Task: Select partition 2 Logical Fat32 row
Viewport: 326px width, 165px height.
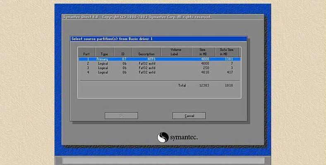Action: coord(159,64)
